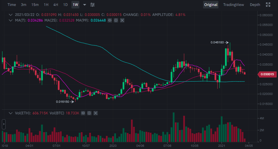Enter fullscreen chart mode

coord(268,5)
